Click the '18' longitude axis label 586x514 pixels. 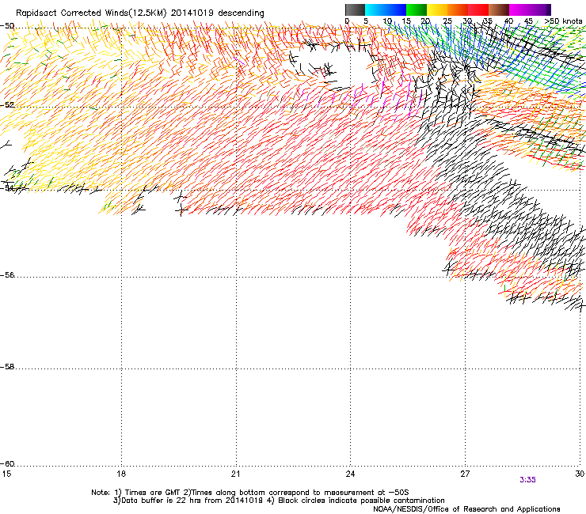[x=121, y=474]
